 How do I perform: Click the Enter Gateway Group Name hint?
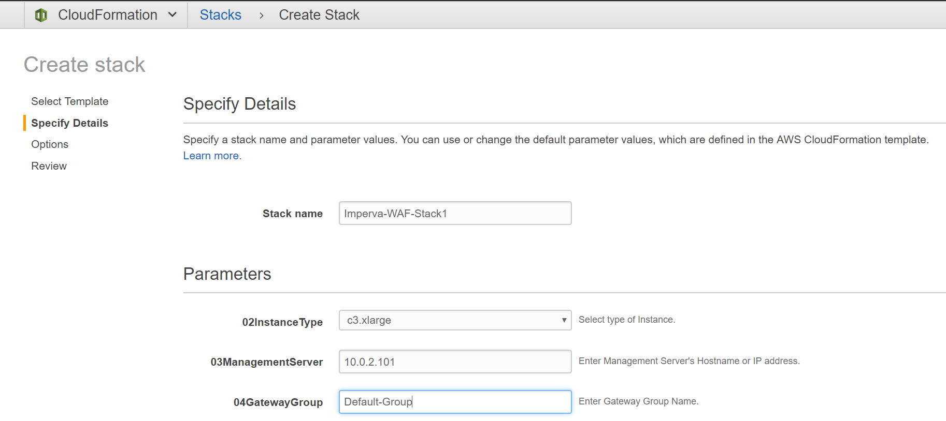pyautogui.click(x=638, y=401)
